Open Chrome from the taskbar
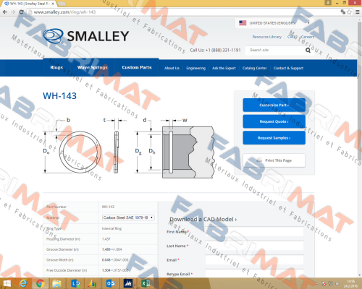 (40, 283)
